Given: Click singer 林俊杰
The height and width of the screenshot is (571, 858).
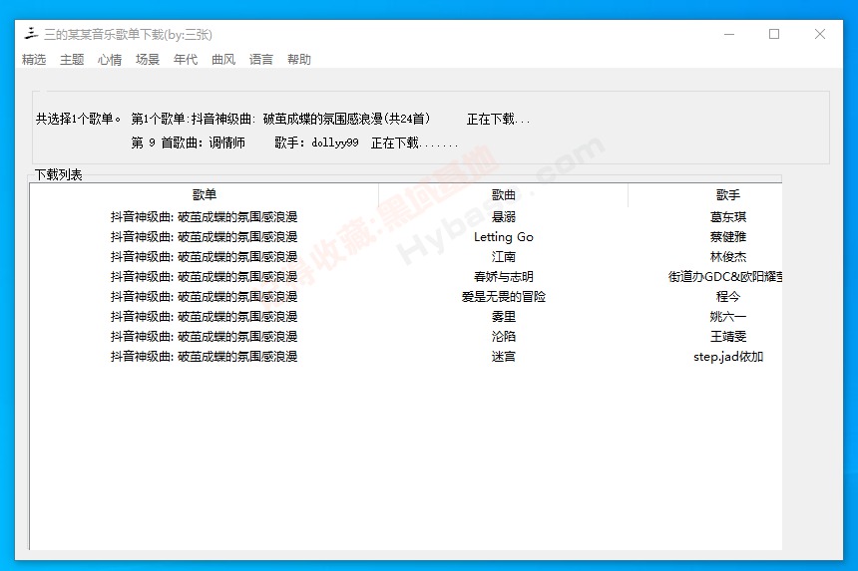Looking at the screenshot, I should coord(727,257).
